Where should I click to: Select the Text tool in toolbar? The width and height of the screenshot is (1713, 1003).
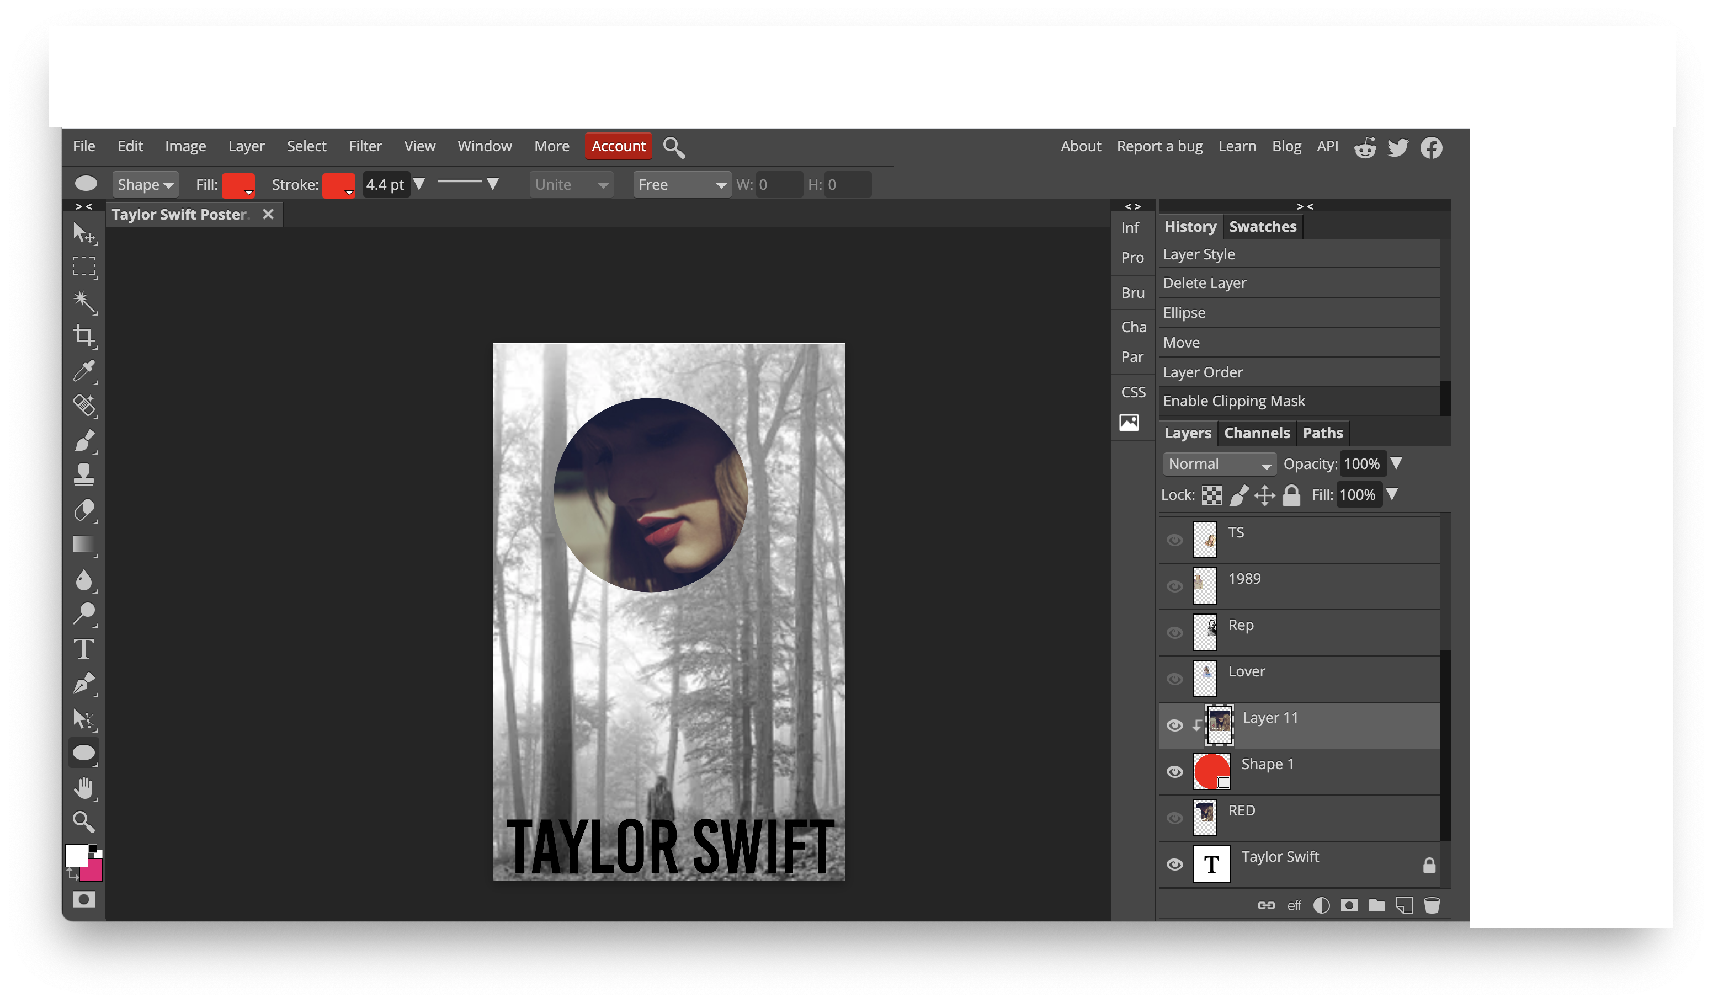pos(83,649)
